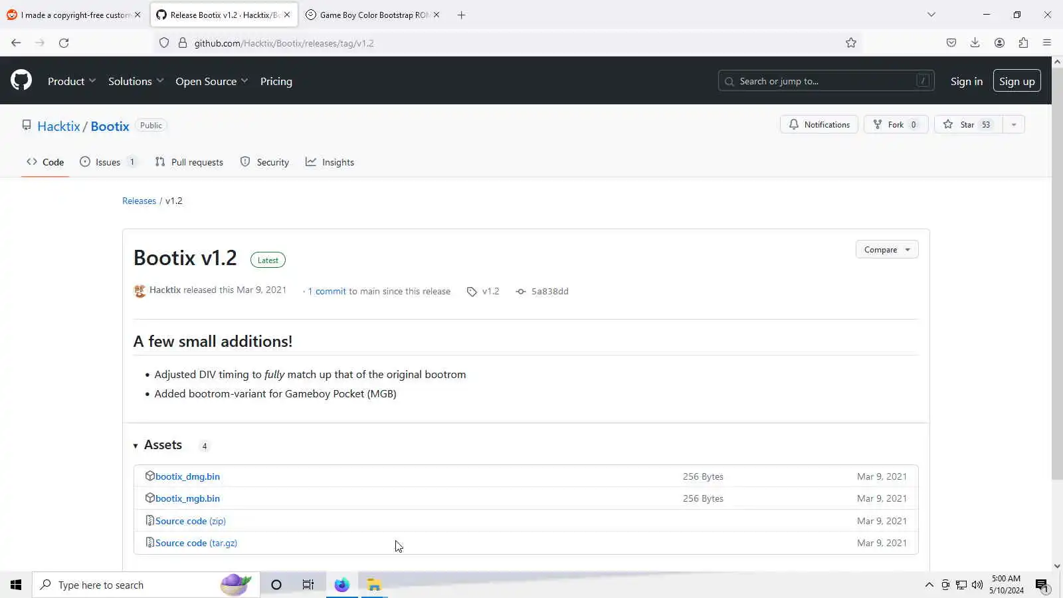The image size is (1063, 598).
Task: Switch to Firefox in the taskbar
Action: tap(341, 585)
